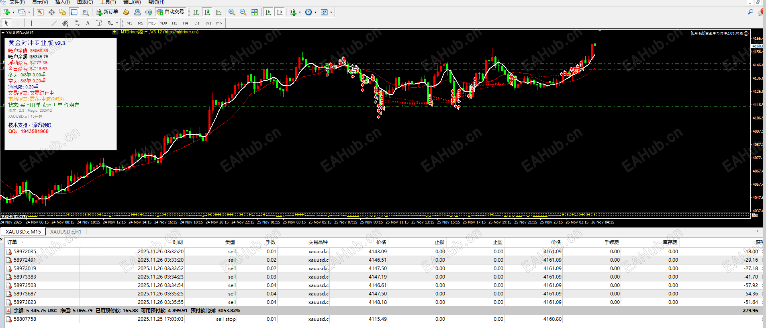Select the text label tool
The width and height of the screenshot is (766, 328).
pyautogui.click(x=99, y=23)
